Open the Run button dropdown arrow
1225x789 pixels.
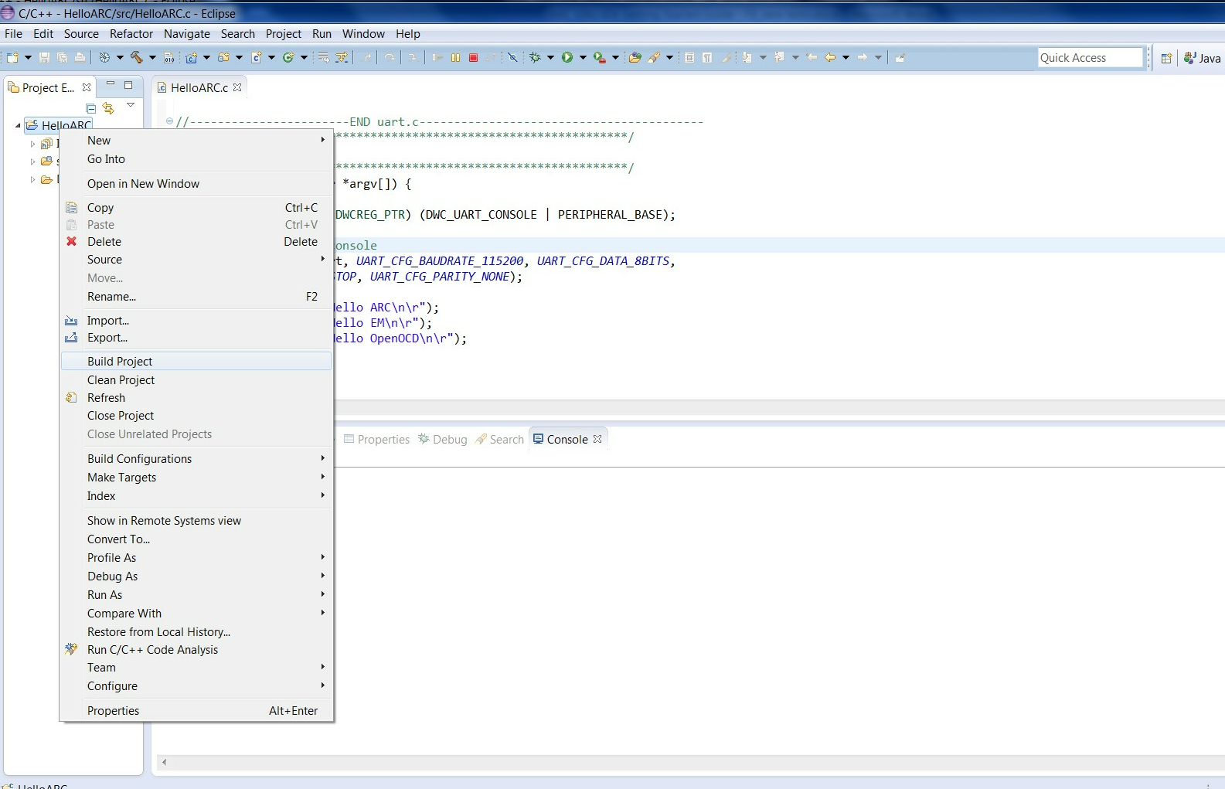coord(583,57)
